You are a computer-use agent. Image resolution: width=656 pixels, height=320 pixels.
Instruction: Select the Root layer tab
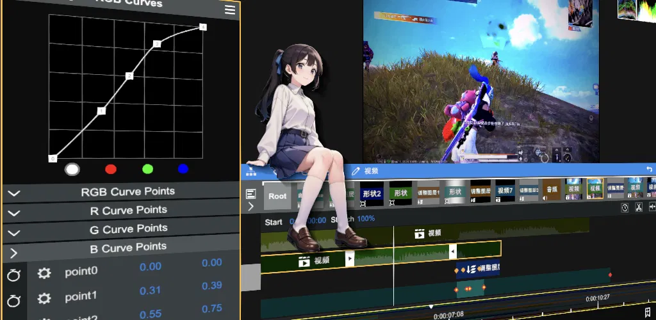pos(277,196)
